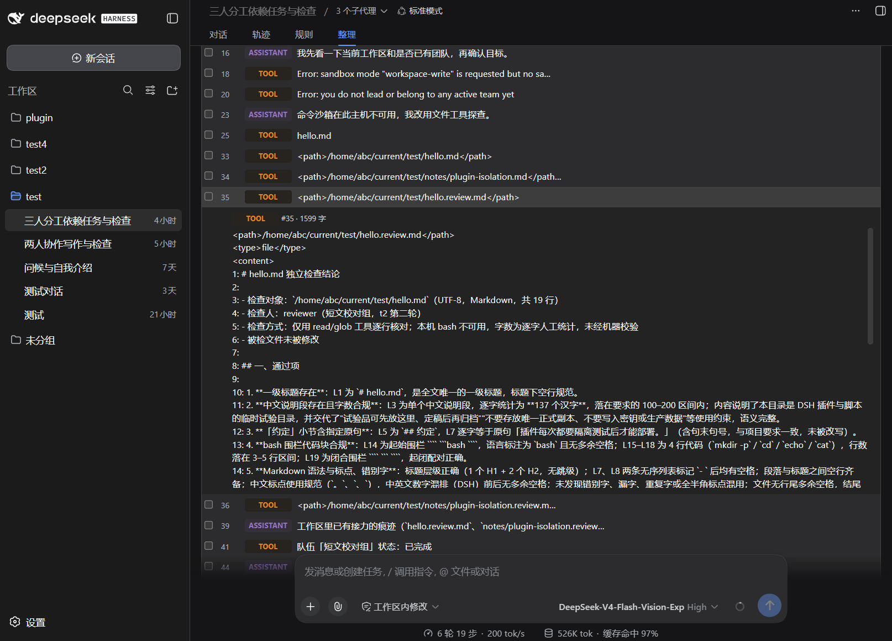This screenshot has height=641, width=892.
Task: Click the 526K tok cache status
Action: (601, 633)
